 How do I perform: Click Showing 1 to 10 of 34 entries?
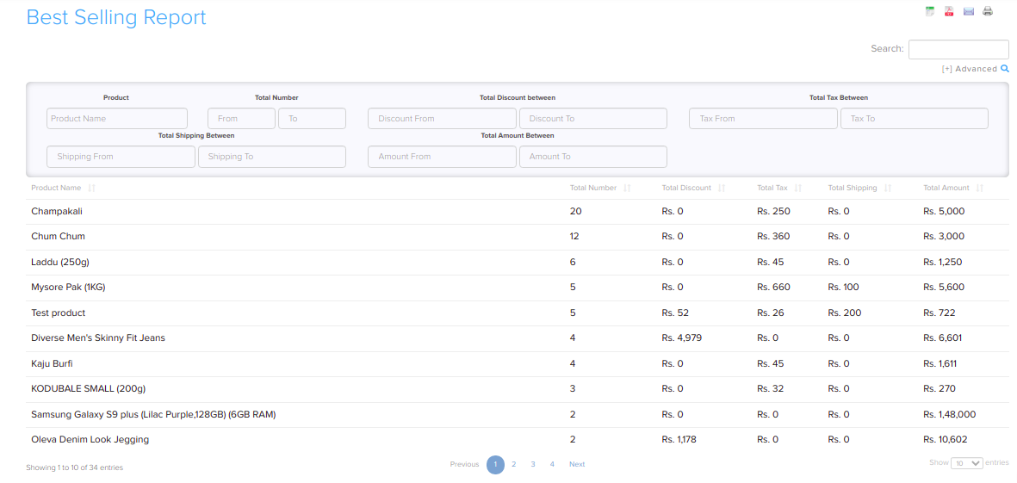(x=75, y=468)
